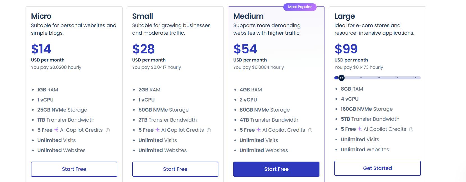The height and width of the screenshot is (182, 466).
Task: Select the fourth stop on the Large plan slider
Action: pyautogui.click(x=397, y=78)
